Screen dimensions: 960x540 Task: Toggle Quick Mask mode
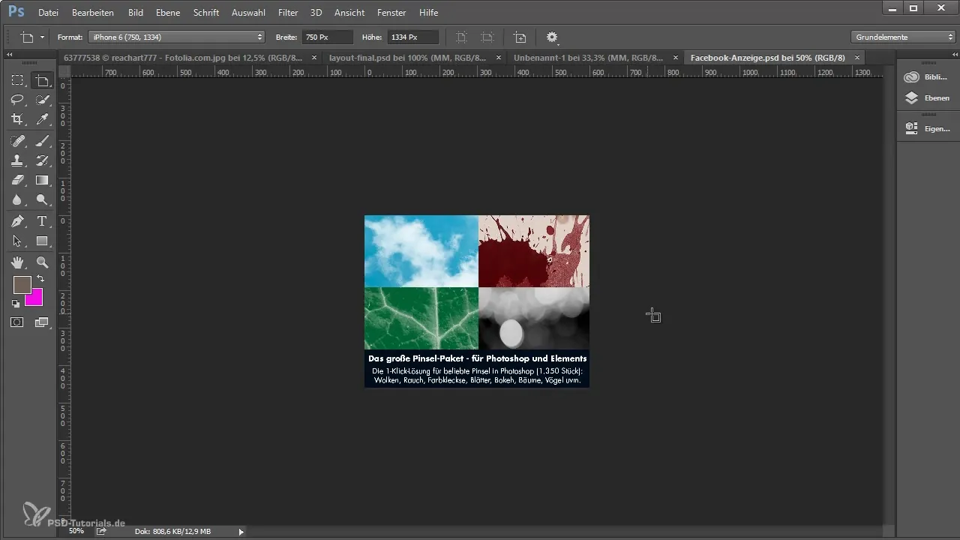17,322
